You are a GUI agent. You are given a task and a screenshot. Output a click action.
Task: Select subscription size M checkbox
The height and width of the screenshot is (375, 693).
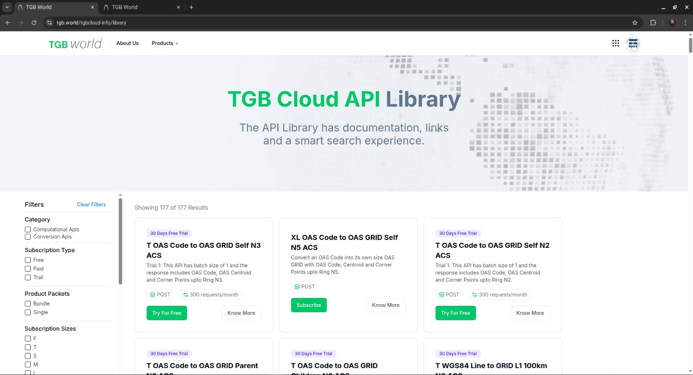tap(28, 365)
